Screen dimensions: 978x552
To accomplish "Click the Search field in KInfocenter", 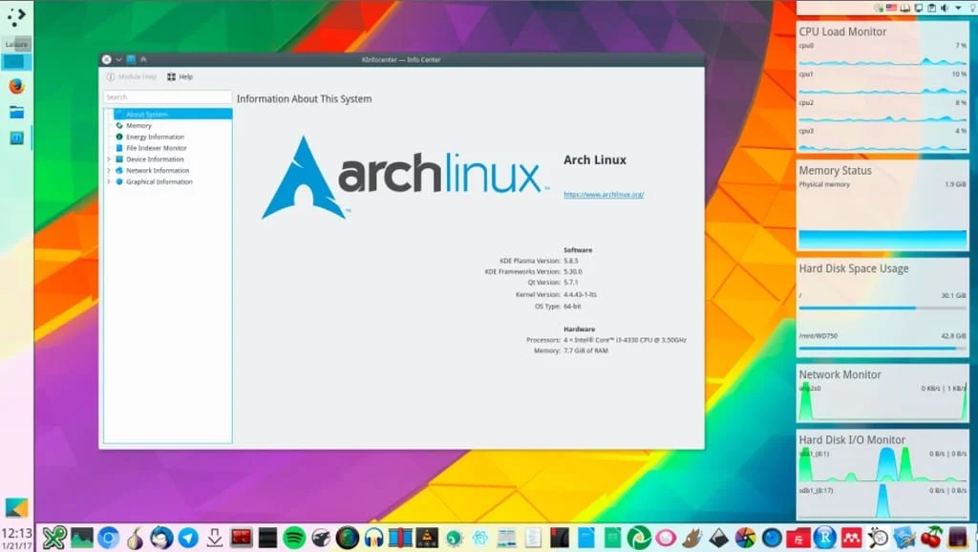I will [x=167, y=97].
